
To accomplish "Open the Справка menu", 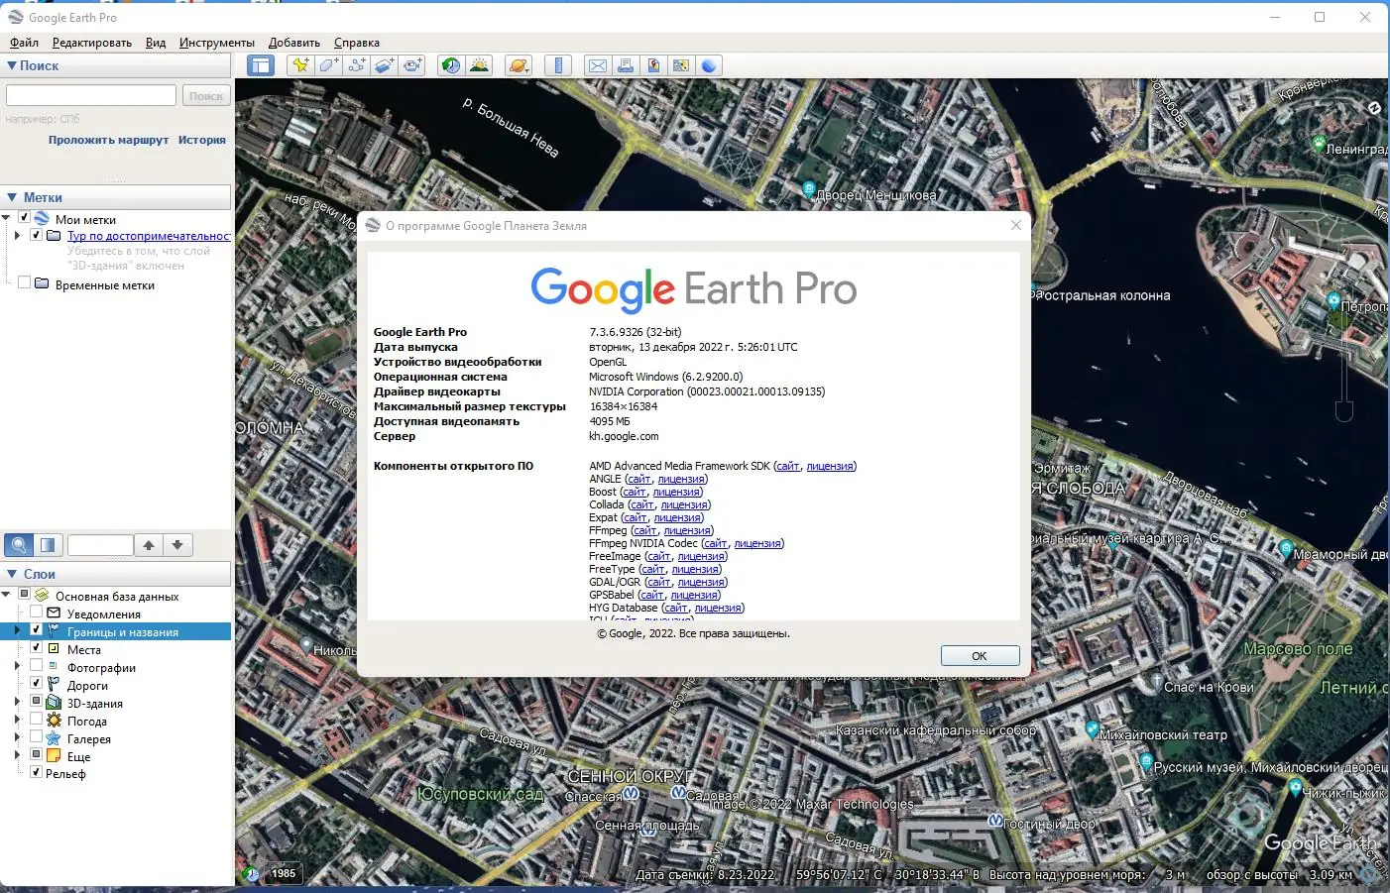I will click(x=357, y=43).
